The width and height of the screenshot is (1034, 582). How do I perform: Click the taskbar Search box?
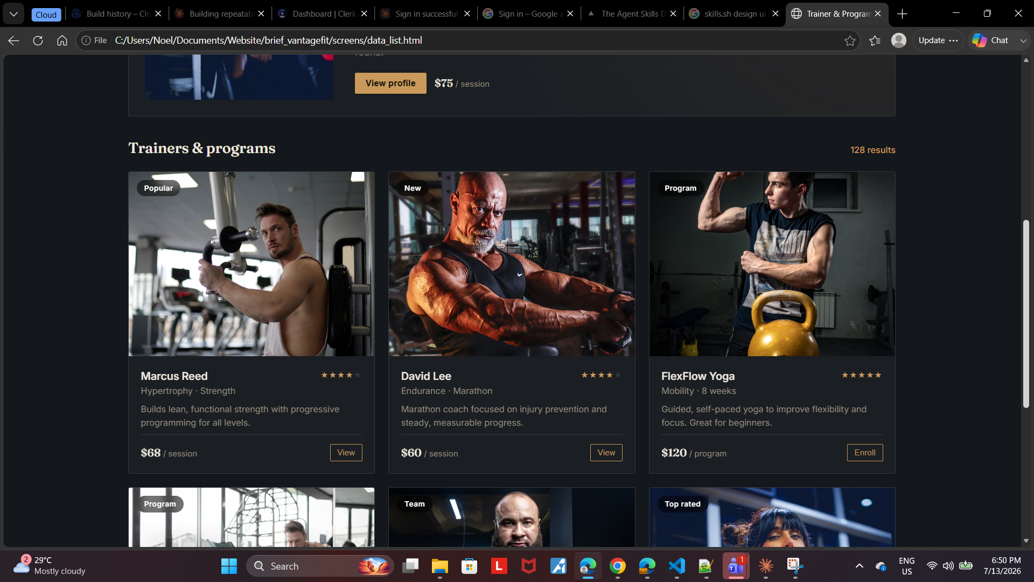(320, 566)
